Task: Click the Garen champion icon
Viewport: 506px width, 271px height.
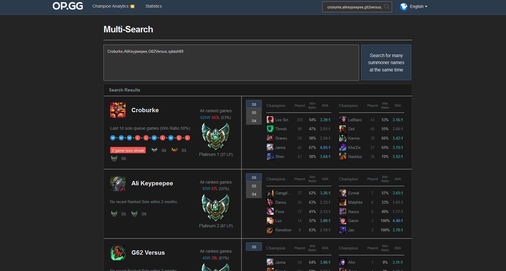Action: [343, 221]
